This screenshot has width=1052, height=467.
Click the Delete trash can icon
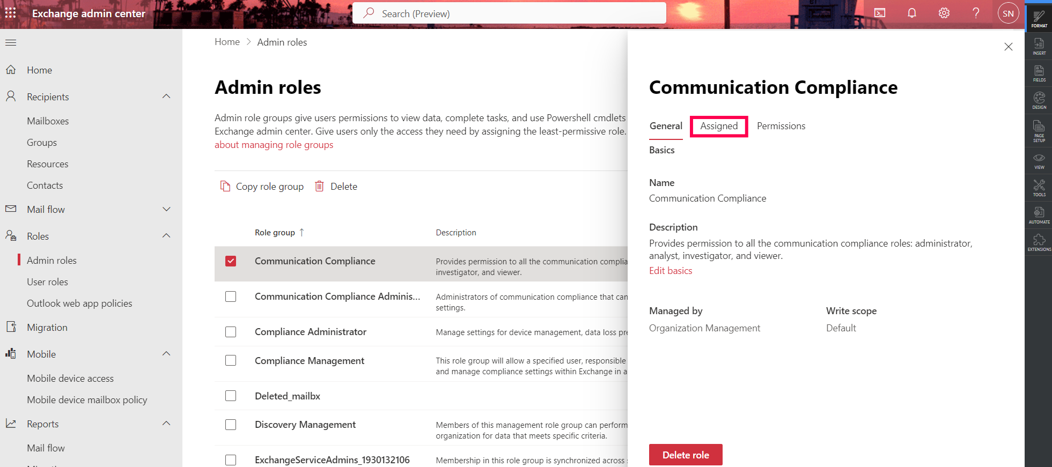pyautogui.click(x=319, y=186)
